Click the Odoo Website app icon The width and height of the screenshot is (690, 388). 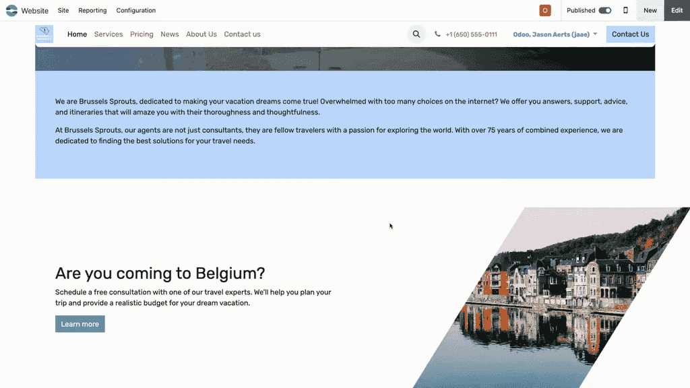pyautogui.click(x=11, y=11)
